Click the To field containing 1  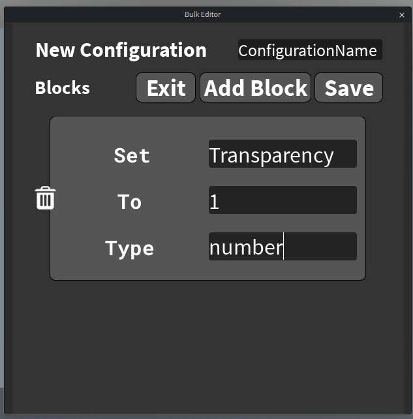click(x=283, y=200)
